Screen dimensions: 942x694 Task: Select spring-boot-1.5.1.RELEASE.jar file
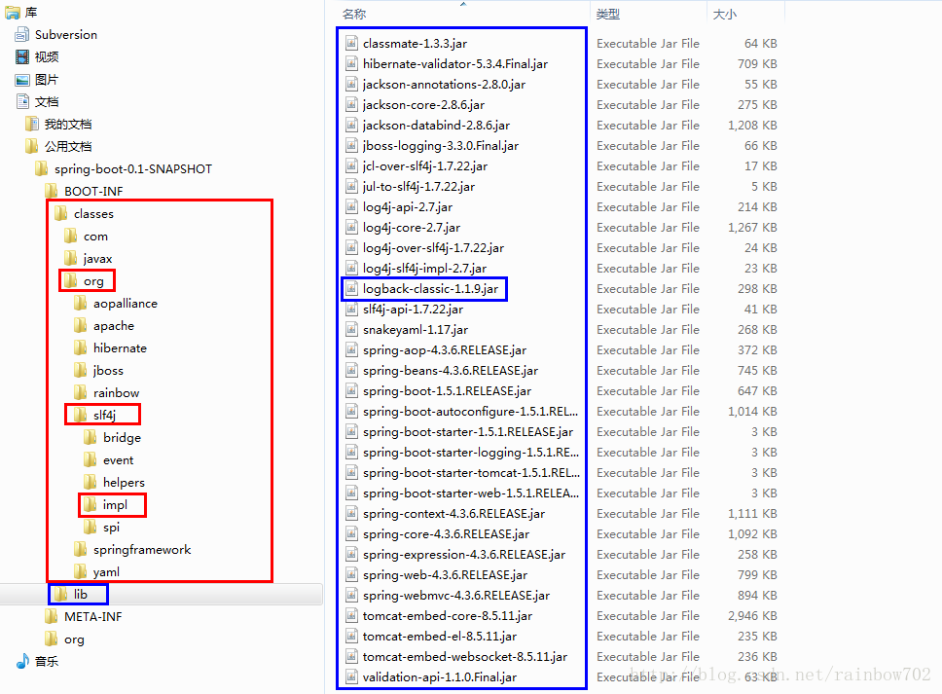coord(447,390)
